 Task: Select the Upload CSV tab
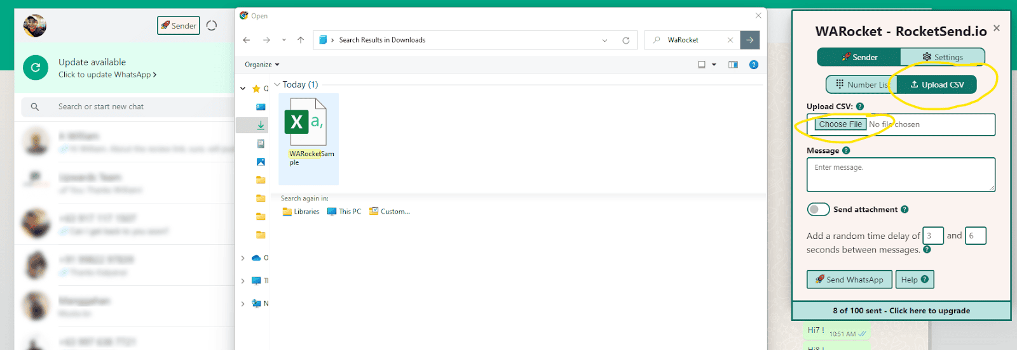(937, 84)
